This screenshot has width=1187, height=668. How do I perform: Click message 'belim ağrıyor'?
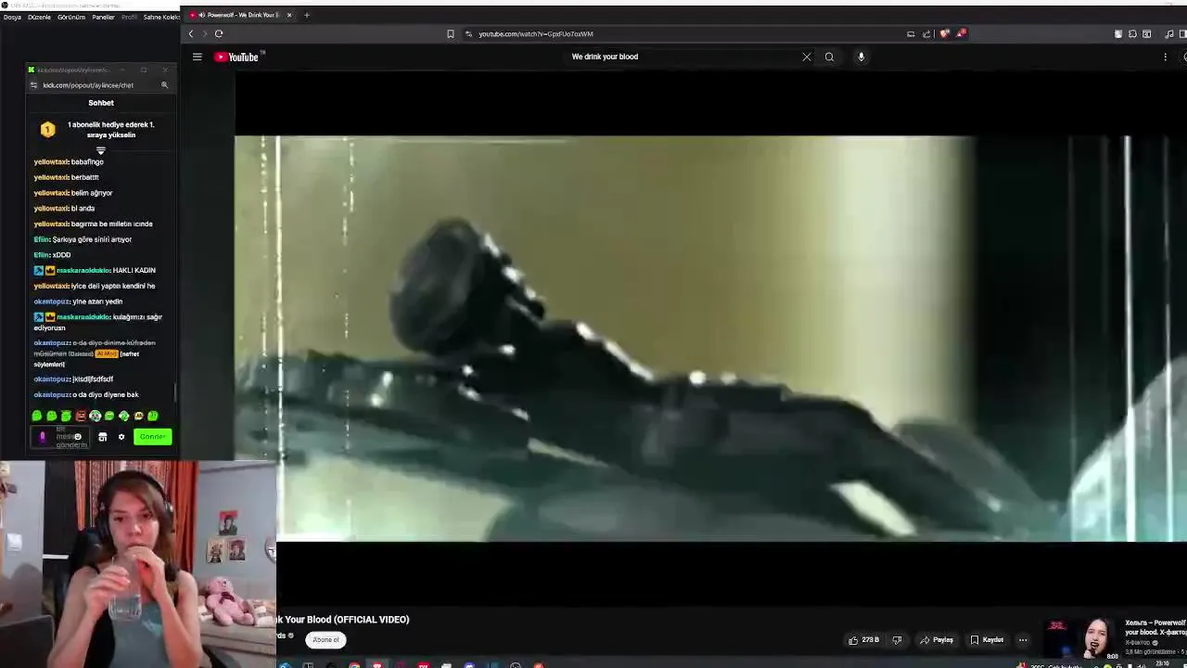[x=92, y=193]
